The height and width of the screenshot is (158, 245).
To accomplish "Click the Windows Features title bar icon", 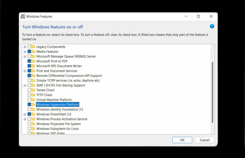I will (23, 17).
